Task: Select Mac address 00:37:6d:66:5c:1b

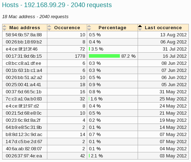Action: tap(23, 92)
